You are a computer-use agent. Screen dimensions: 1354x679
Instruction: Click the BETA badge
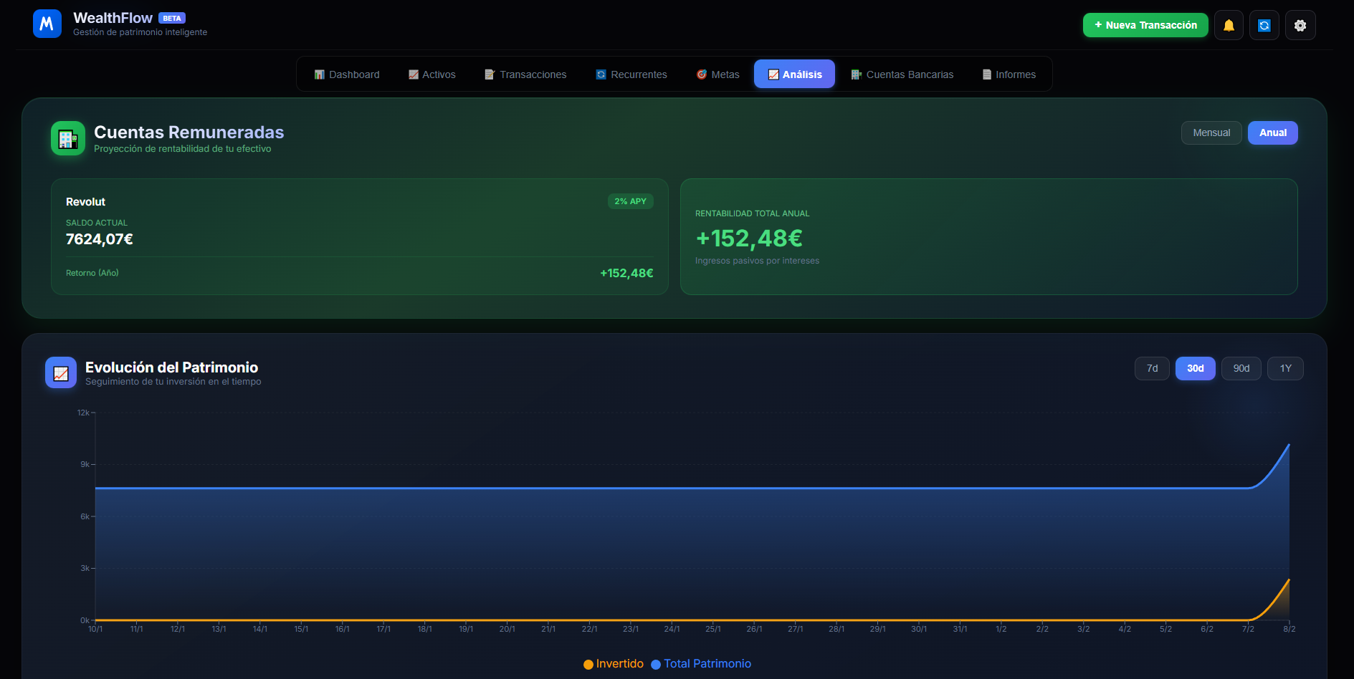click(172, 18)
